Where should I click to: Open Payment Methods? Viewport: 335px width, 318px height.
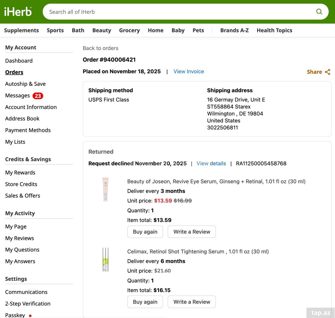pos(28,130)
